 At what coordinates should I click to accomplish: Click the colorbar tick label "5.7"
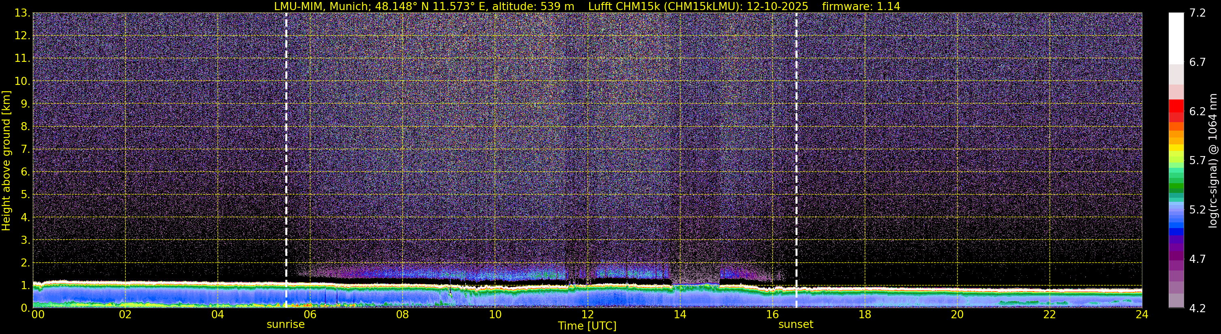pyautogui.click(x=1197, y=161)
